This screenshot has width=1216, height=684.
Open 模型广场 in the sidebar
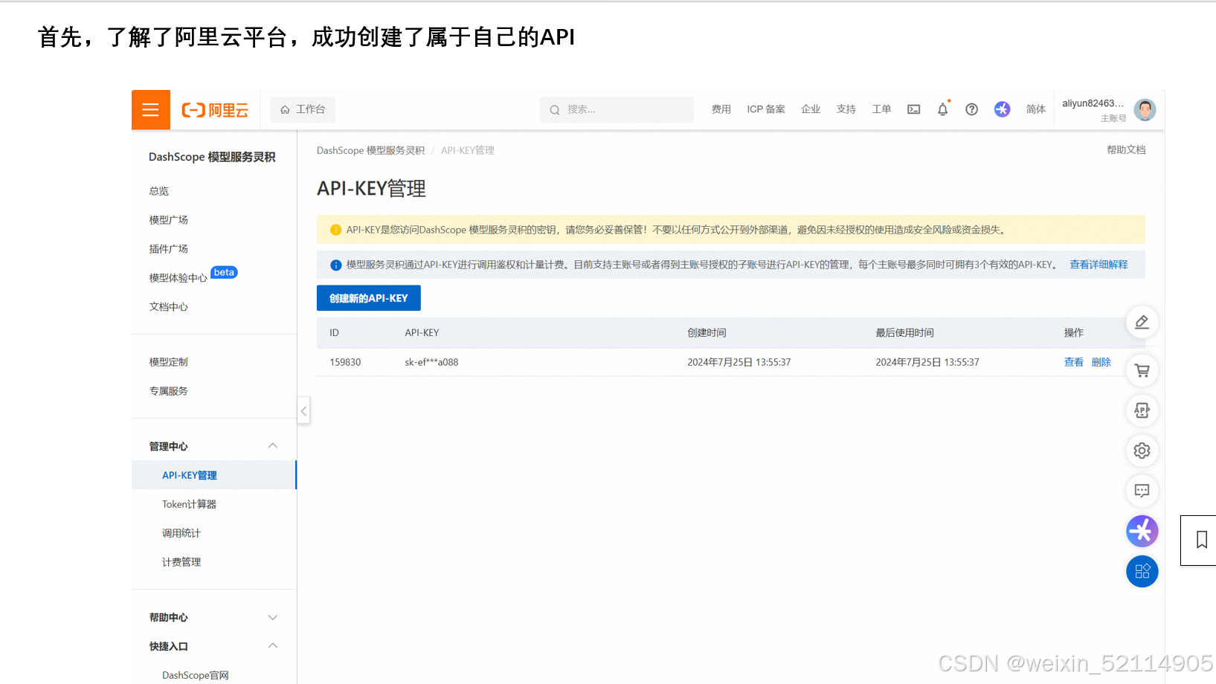(169, 220)
